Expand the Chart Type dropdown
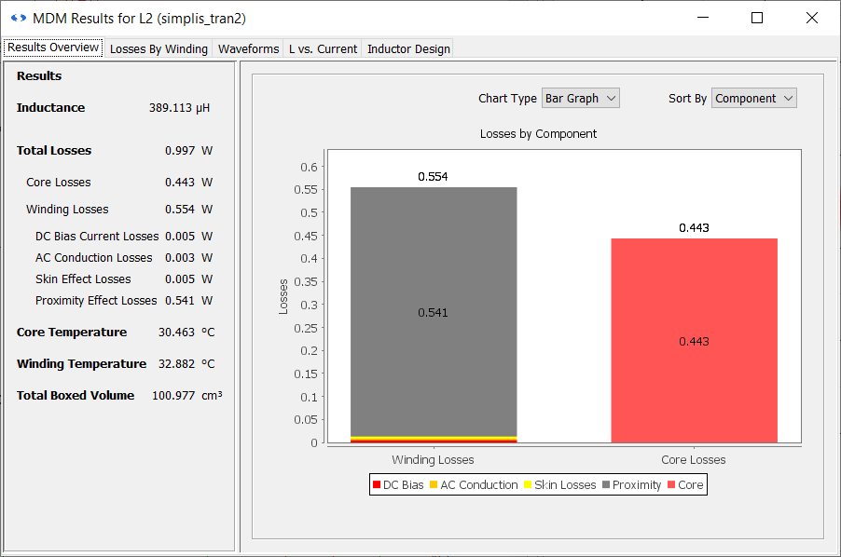 click(580, 98)
